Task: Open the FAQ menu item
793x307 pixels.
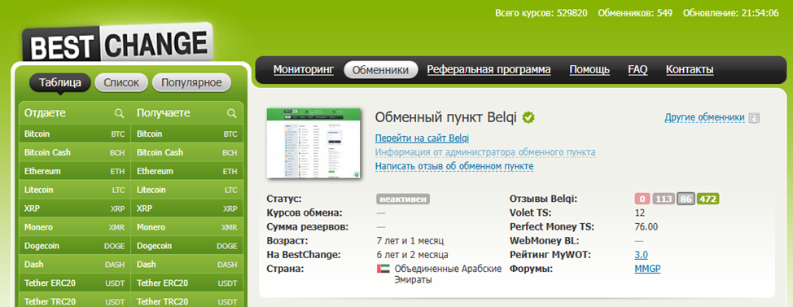Action: [x=637, y=70]
